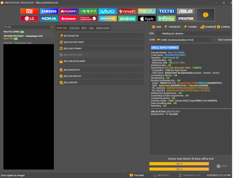Open the DIAG tab
The image size is (235, 178).
tap(91, 28)
